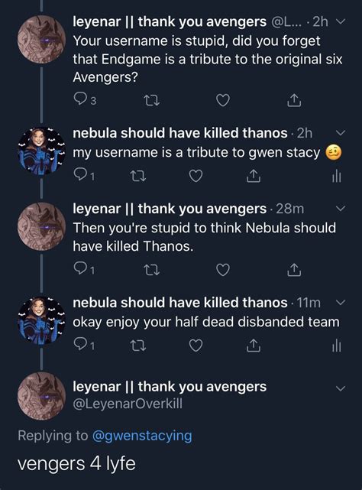Expand options on the 28m leyenar tweet
This screenshot has height=490, width=362.
click(x=341, y=208)
